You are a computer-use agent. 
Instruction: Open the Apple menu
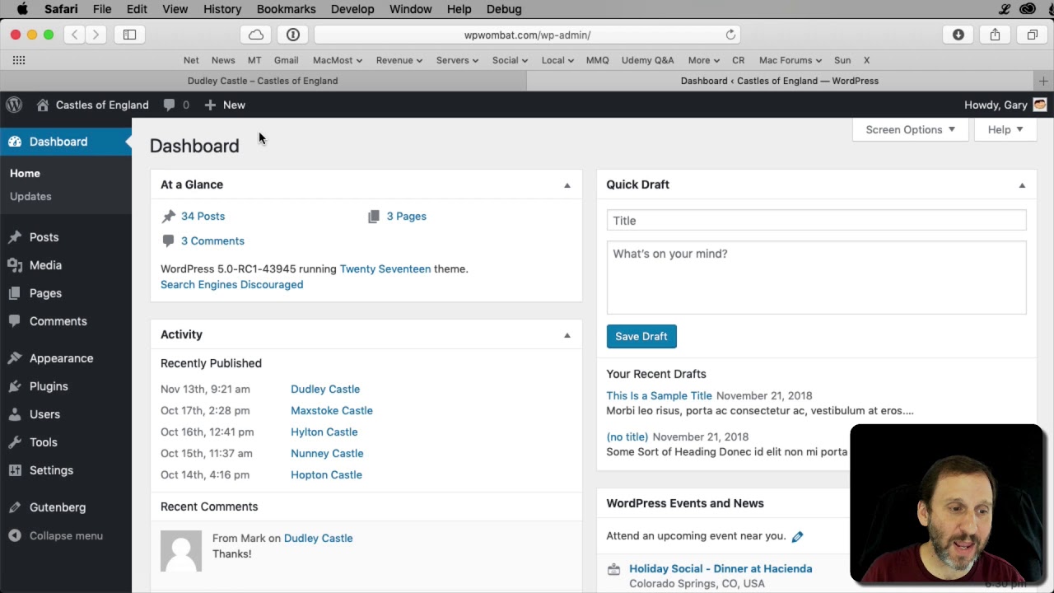tap(22, 9)
